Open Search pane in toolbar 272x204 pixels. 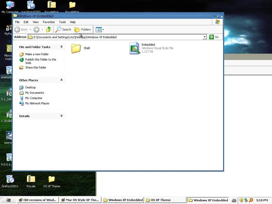point(63,29)
